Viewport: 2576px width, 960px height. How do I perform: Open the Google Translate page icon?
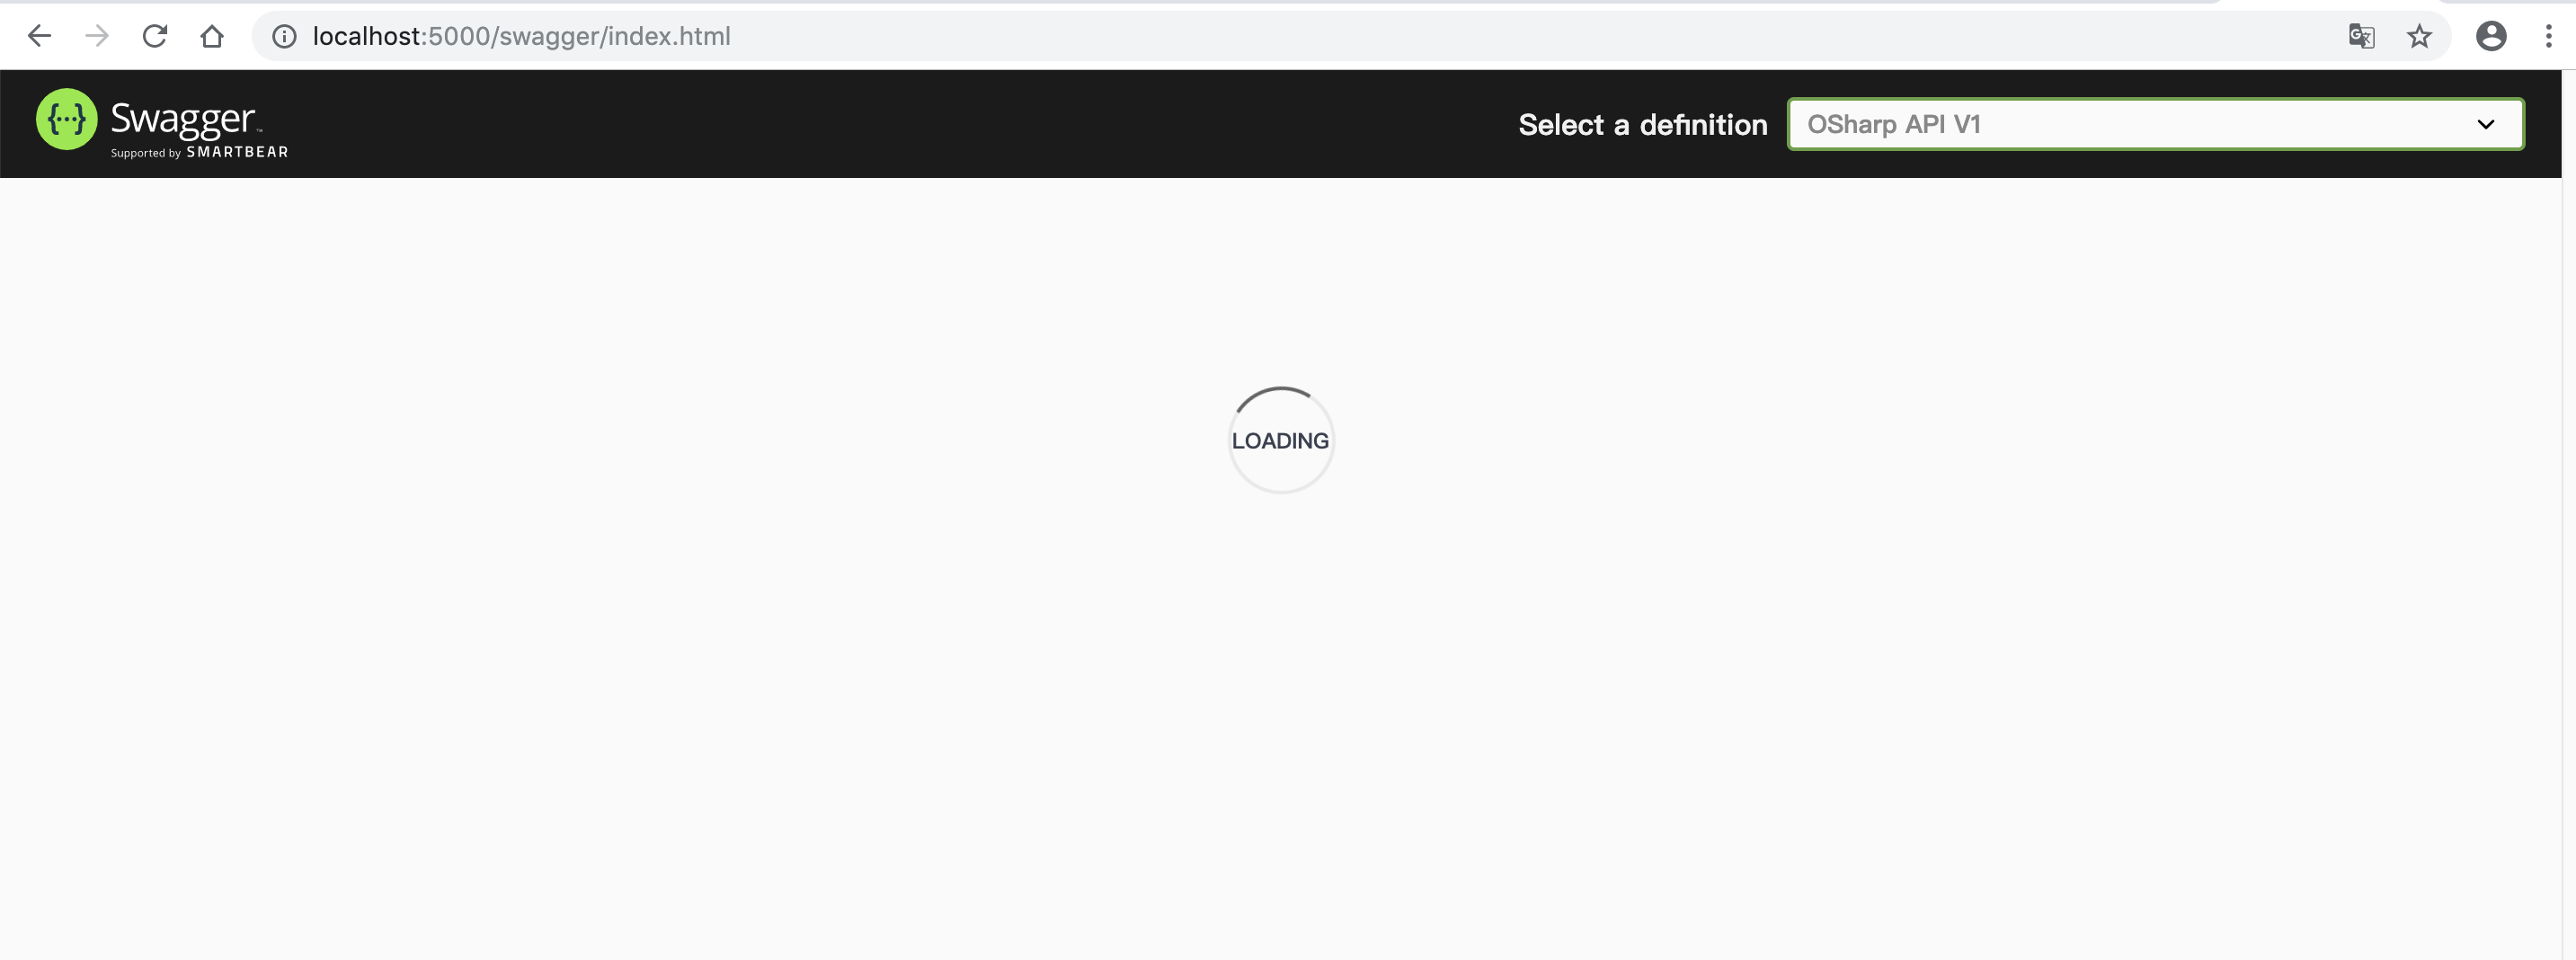(2361, 36)
